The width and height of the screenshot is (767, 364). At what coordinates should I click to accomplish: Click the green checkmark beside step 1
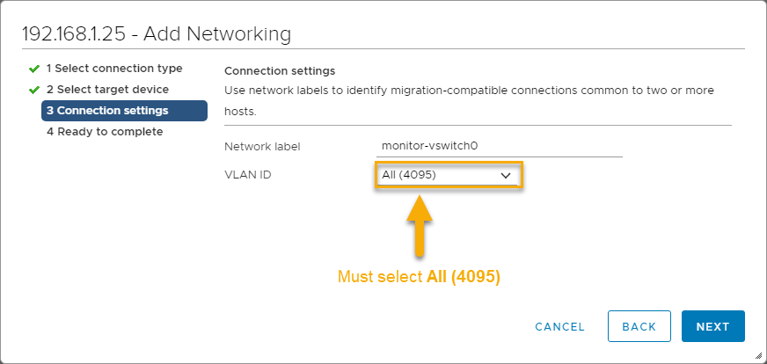tap(34, 69)
